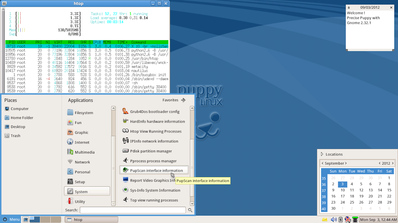
Task: Open the disconnected network tray icon
Action: click(x=348, y=220)
